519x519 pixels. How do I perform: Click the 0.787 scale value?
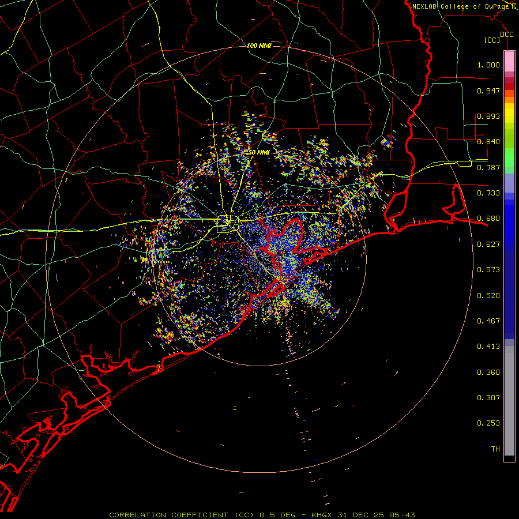coord(488,167)
